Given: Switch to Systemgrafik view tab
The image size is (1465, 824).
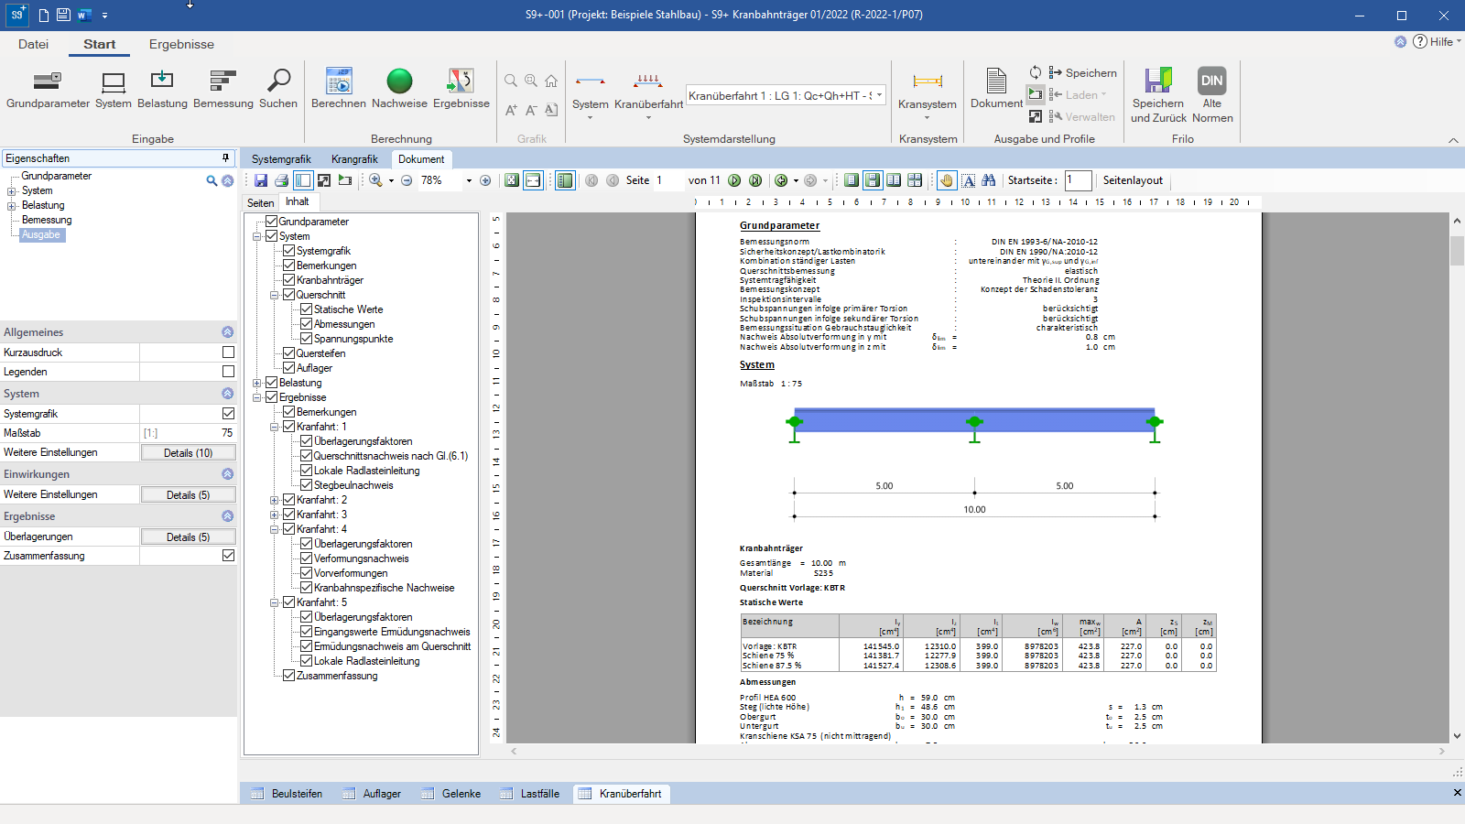Looking at the screenshot, I should pyautogui.click(x=281, y=159).
